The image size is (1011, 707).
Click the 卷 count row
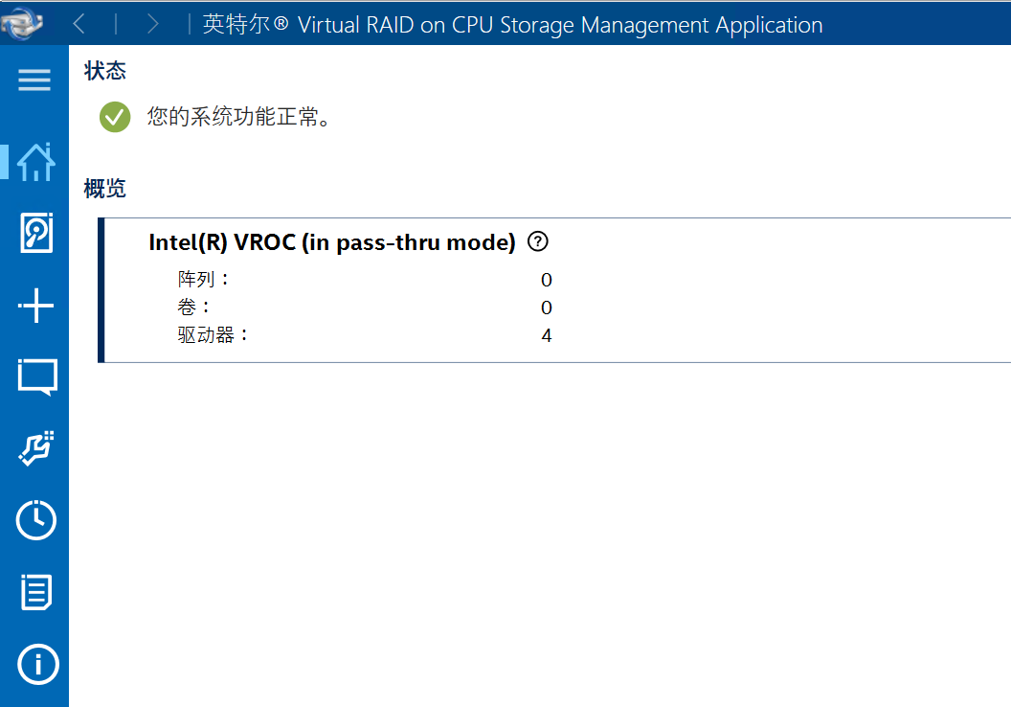click(365, 308)
